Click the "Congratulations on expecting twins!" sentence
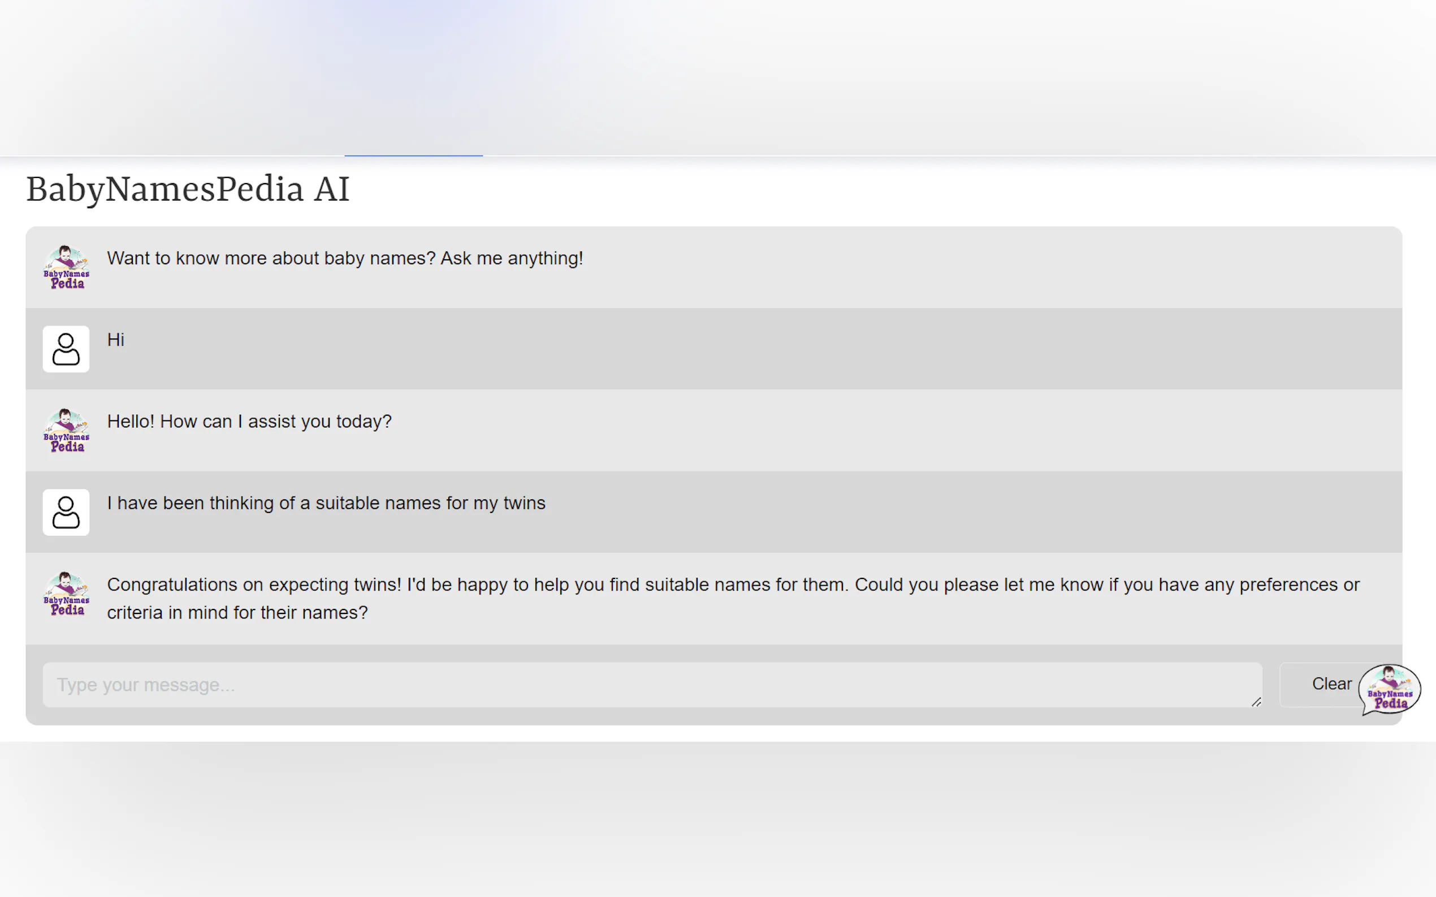This screenshot has height=897, width=1436. tap(254, 585)
